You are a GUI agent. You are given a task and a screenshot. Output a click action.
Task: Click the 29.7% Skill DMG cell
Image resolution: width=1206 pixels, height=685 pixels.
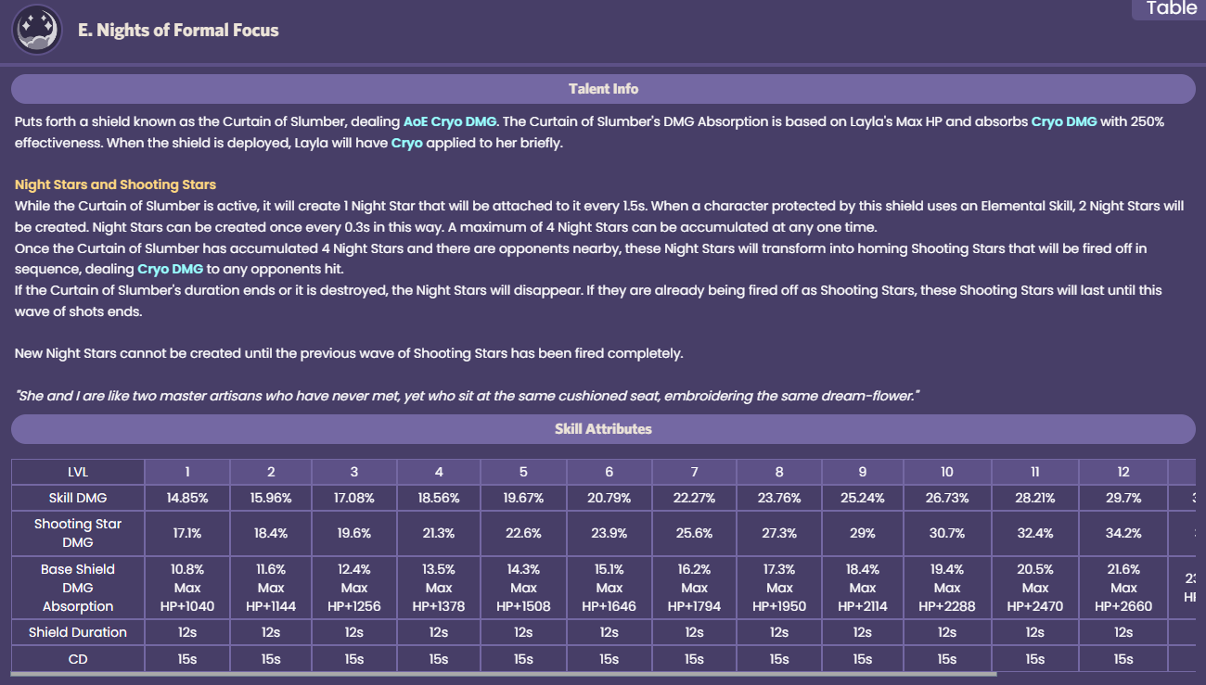click(x=1123, y=498)
